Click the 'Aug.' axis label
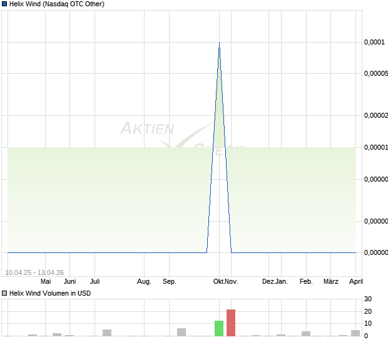Viewport: 388px width, 342px height. coord(145,281)
